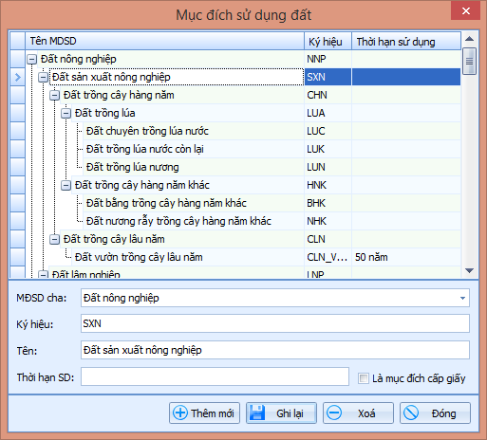This screenshot has height=440, width=487.
Task: Click the vertical scrollbar thumb
Action: [469, 61]
